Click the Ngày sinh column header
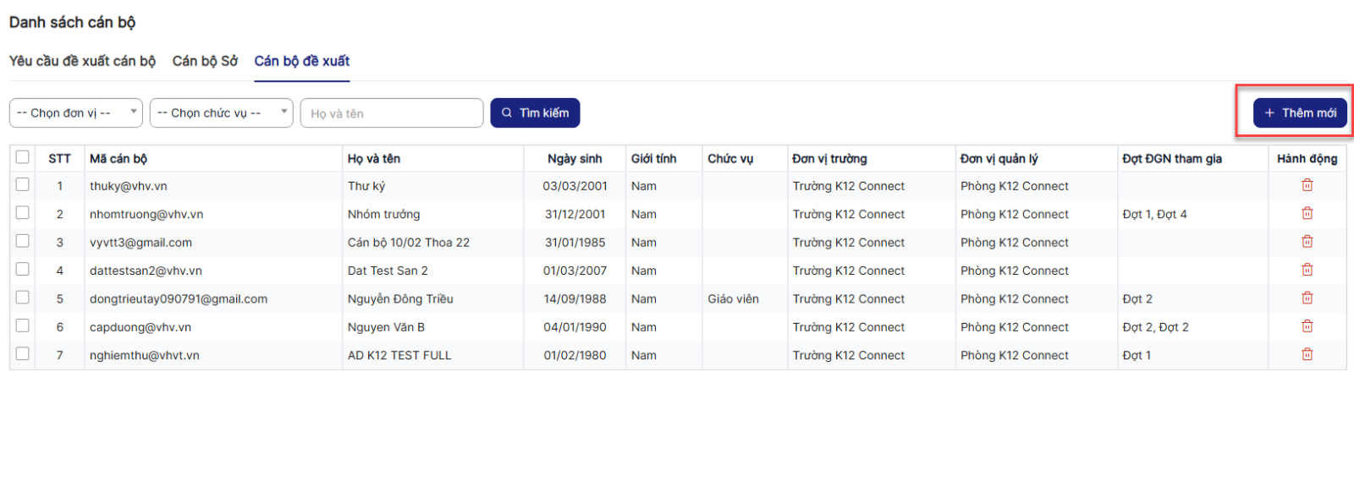 575,159
